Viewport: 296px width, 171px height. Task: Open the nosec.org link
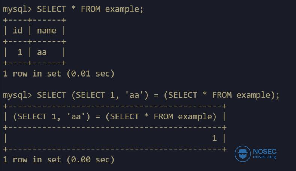pos(265,157)
